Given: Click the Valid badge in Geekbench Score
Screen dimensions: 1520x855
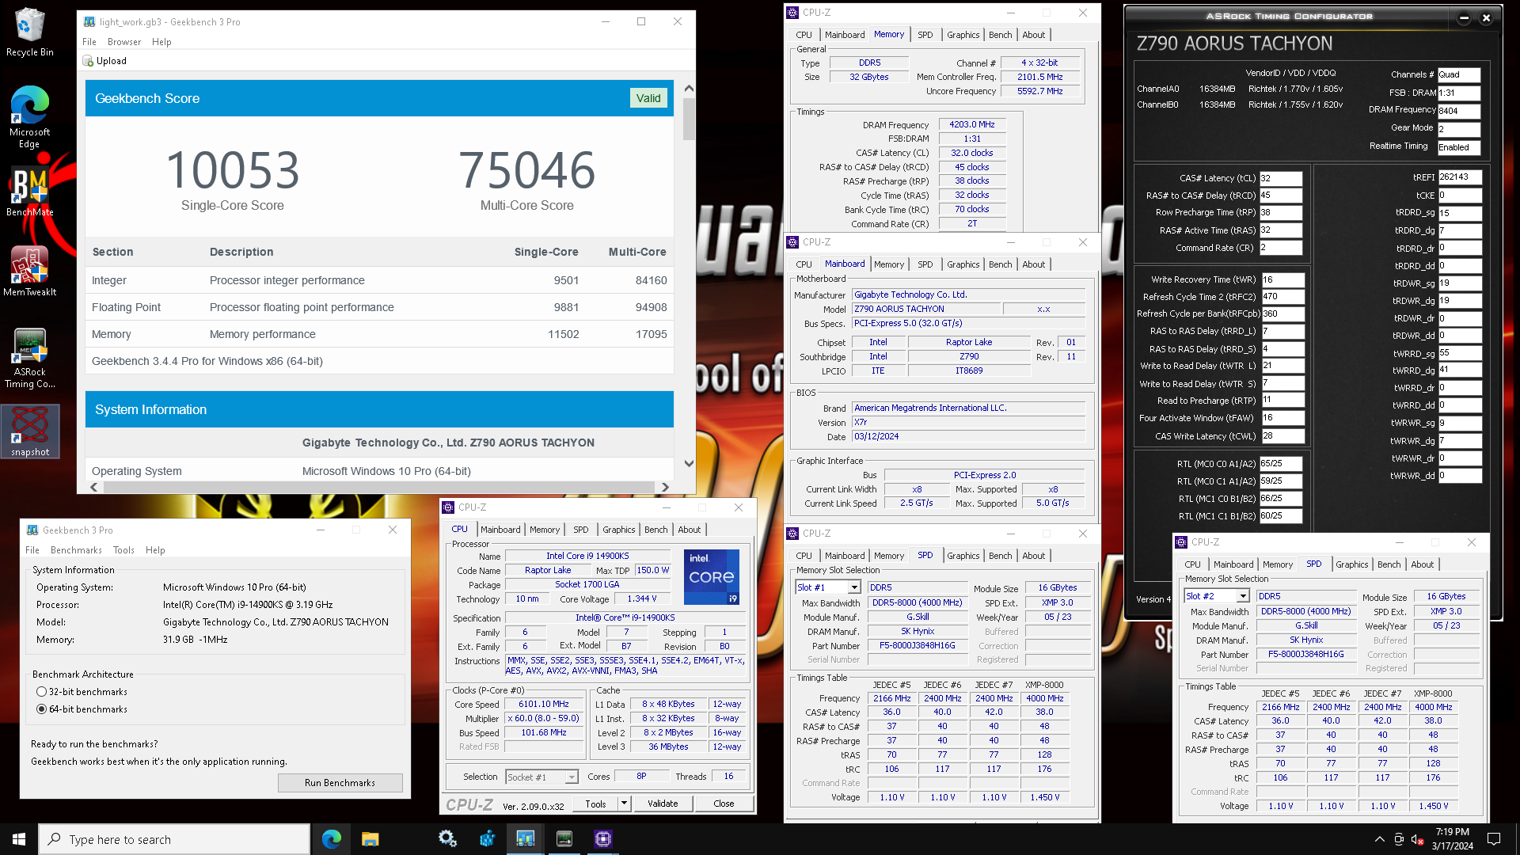Looking at the screenshot, I should coord(648,98).
